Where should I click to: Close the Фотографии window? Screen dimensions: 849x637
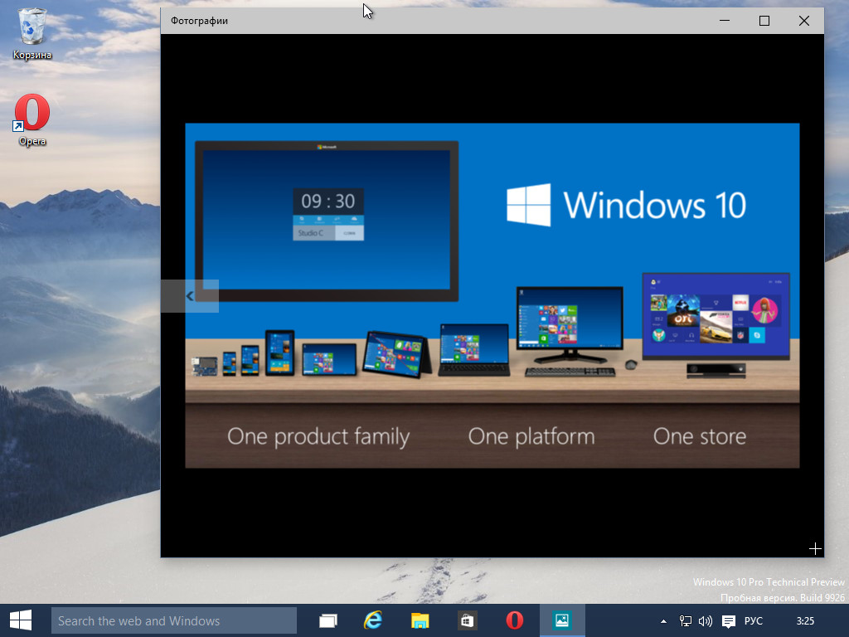point(804,21)
